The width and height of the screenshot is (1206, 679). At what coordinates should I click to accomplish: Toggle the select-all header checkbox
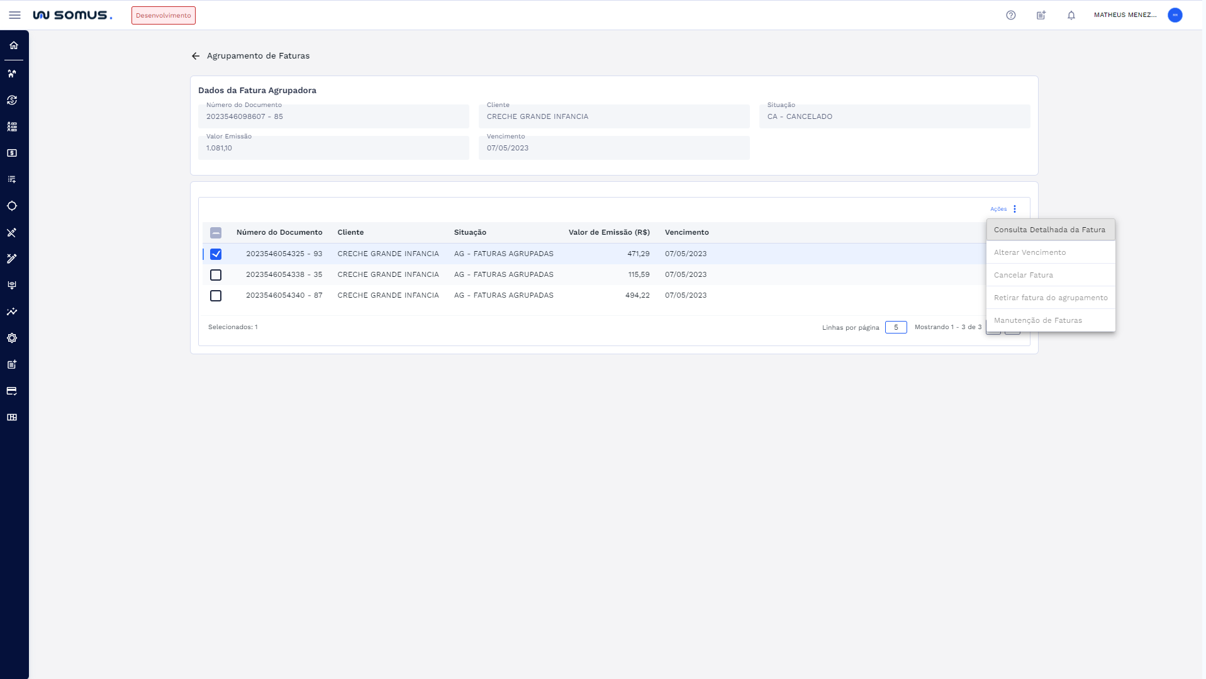216,233
